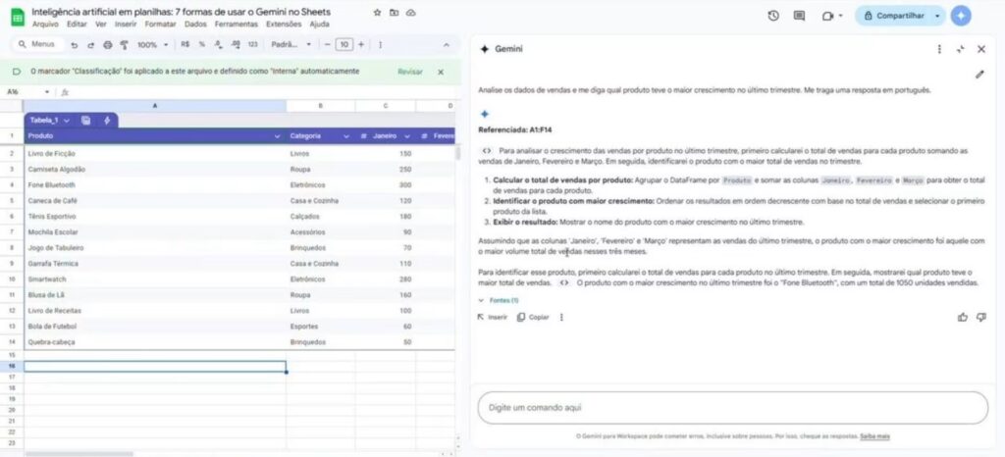Format cell as currency R$
The height and width of the screenshot is (457, 1005).
tap(185, 45)
